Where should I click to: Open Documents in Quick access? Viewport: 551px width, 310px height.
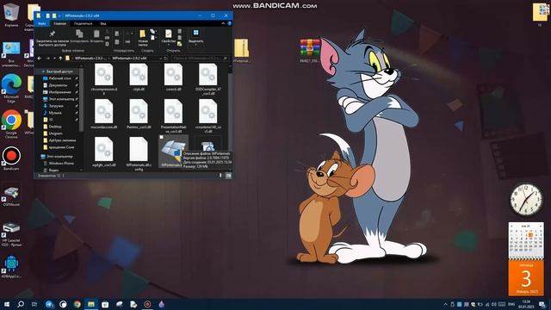[58, 85]
